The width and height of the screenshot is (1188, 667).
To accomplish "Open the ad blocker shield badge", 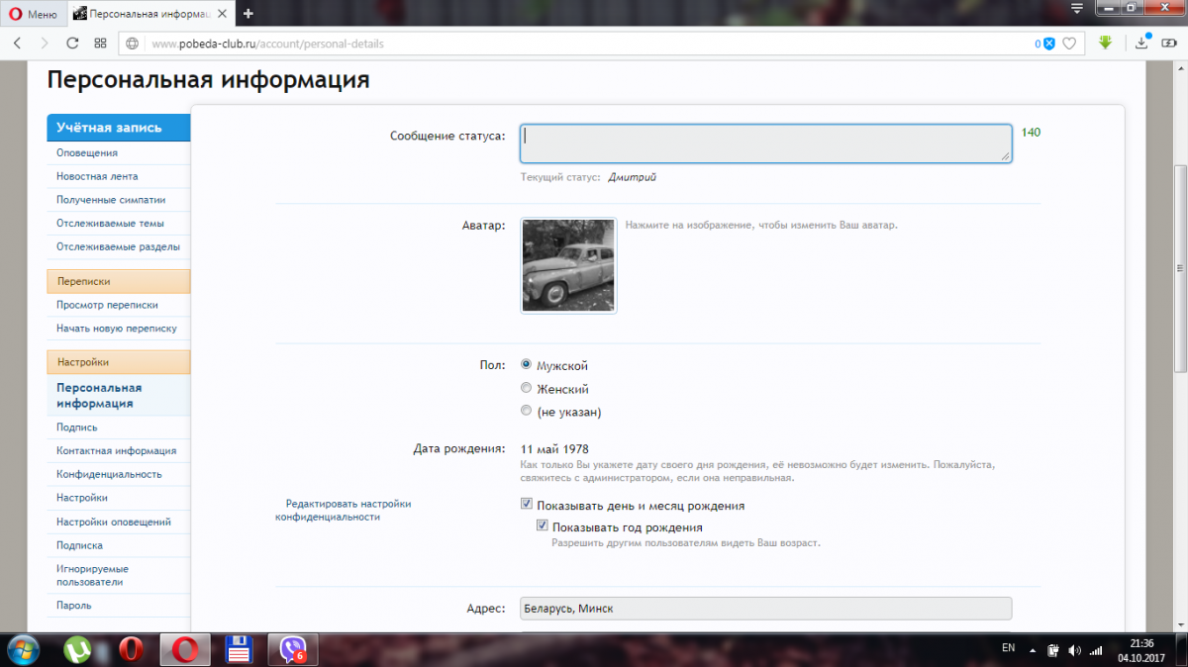I will click(x=1045, y=44).
